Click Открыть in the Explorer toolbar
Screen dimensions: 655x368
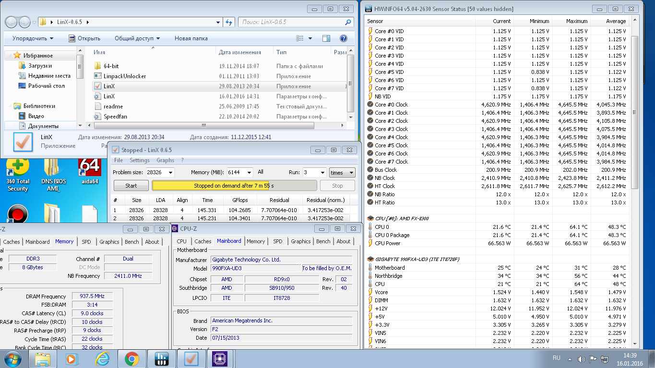point(84,38)
